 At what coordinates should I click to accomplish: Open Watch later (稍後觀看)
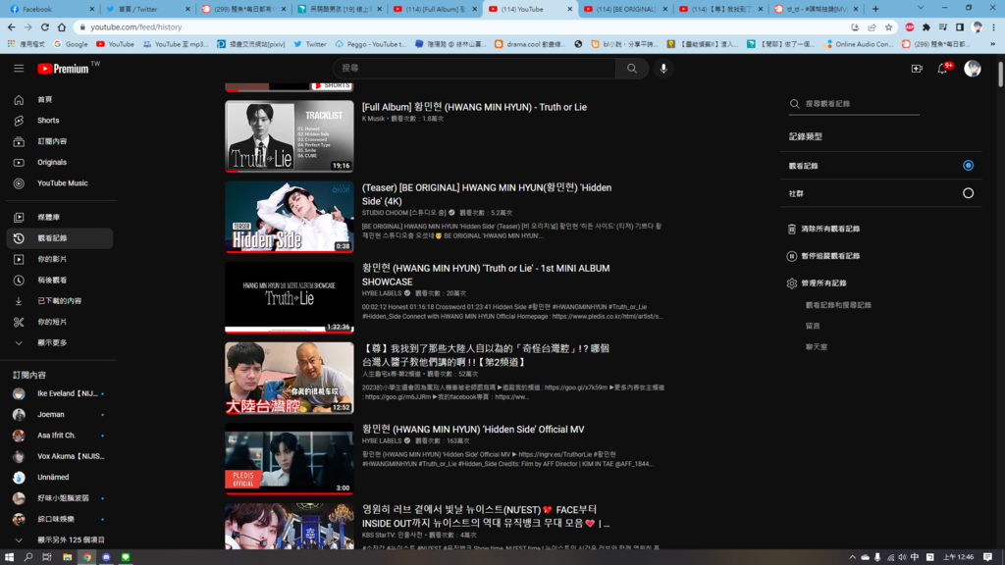[60, 281]
